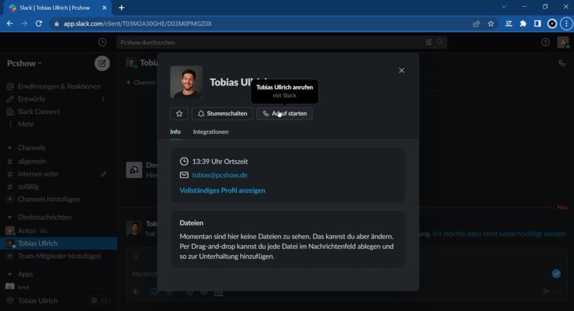Open browser side panel icon
Image resolution: width=574 pixels, height=311 pixels.
pos(537,24)
